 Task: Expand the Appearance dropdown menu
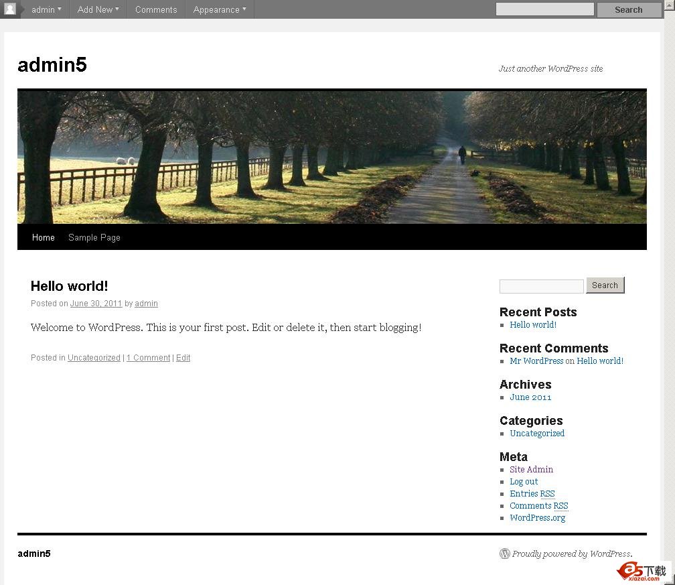220,9
